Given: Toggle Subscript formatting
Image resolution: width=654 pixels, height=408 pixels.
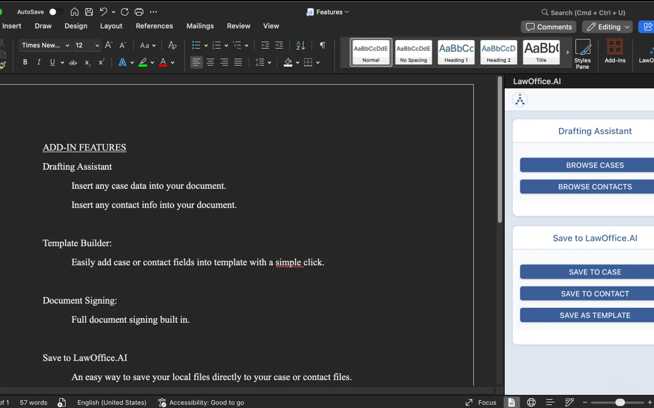Looking at the screenshot, I should (x=87, y=62).
